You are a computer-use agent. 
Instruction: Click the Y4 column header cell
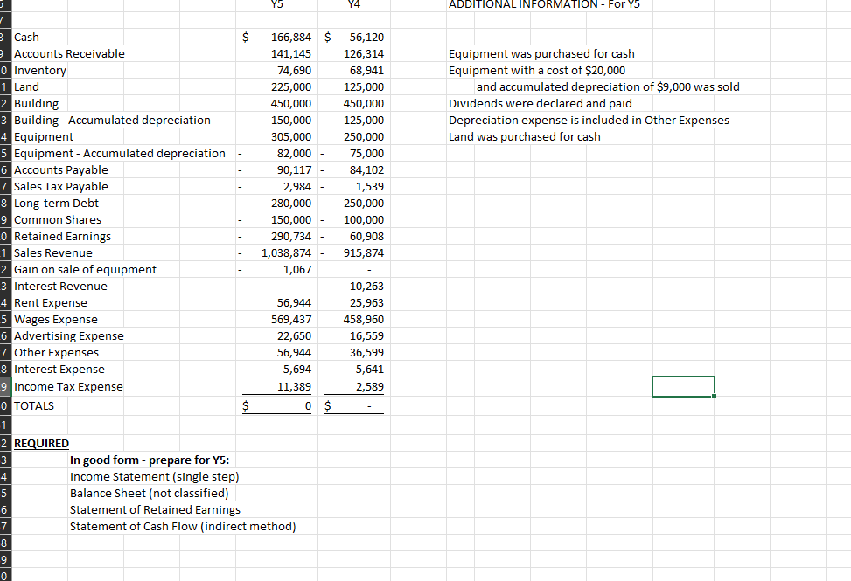pos(353,5)
